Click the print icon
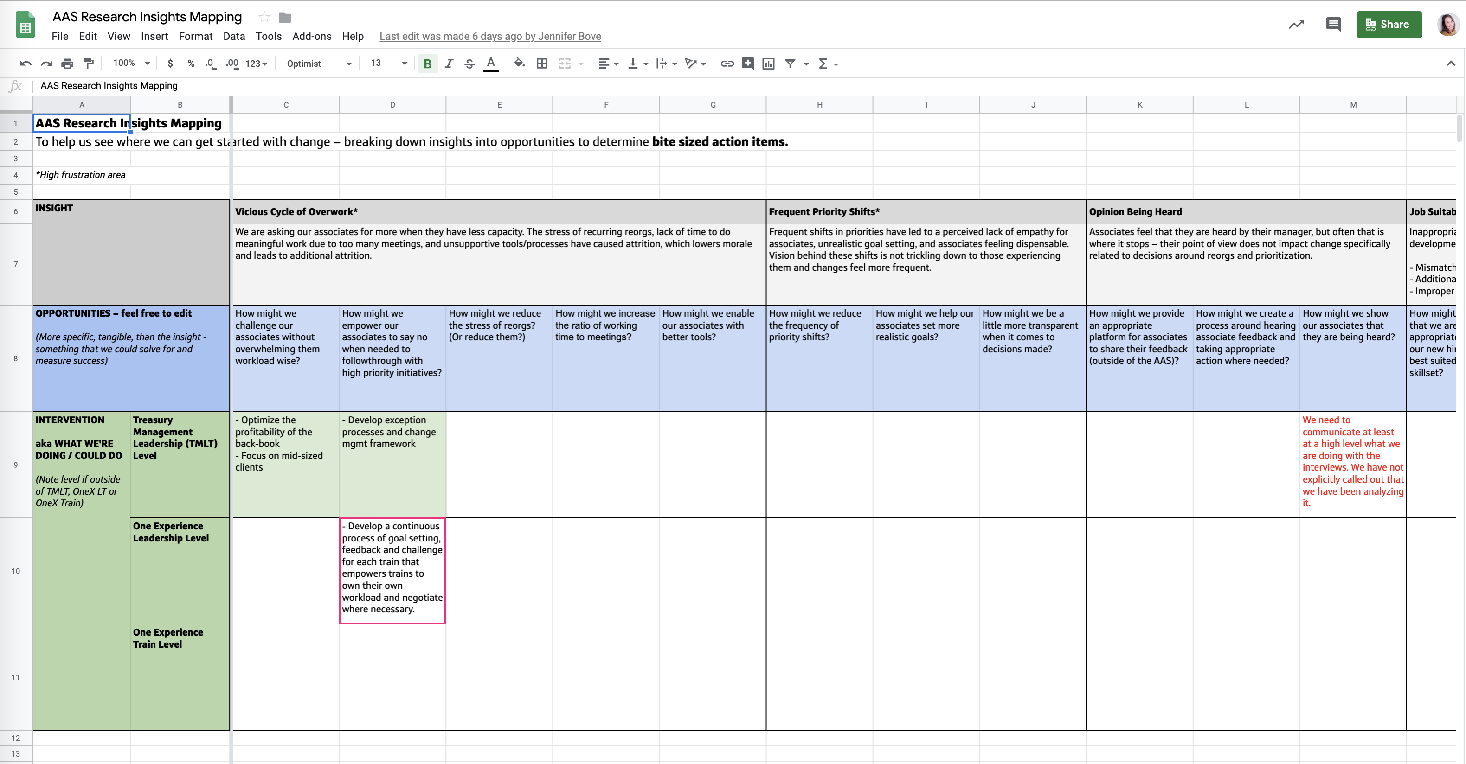The height and width of the screenshot is (764, 1466). pos(67,64)
